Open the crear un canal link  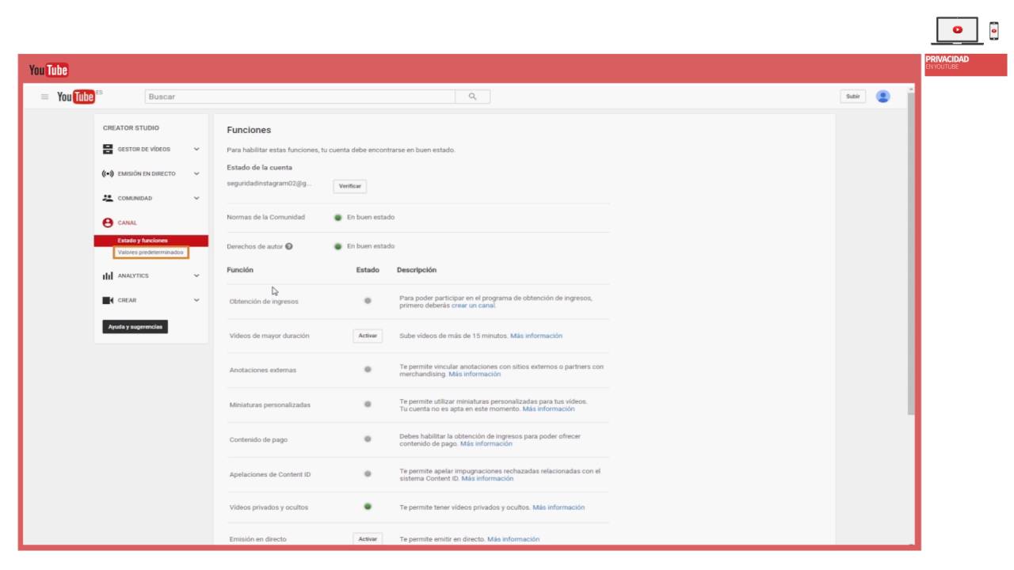coord(476,306)
